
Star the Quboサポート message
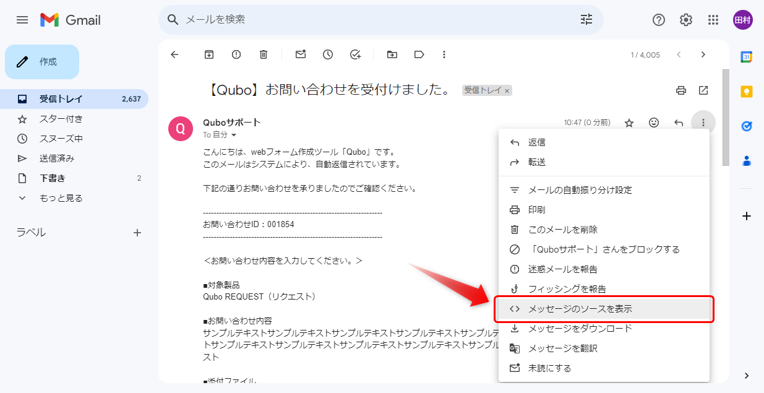pyautogui.click(x=629, y=123)
